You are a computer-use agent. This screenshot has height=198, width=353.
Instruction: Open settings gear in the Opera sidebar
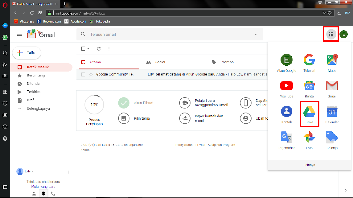click(x=5, y=138)
